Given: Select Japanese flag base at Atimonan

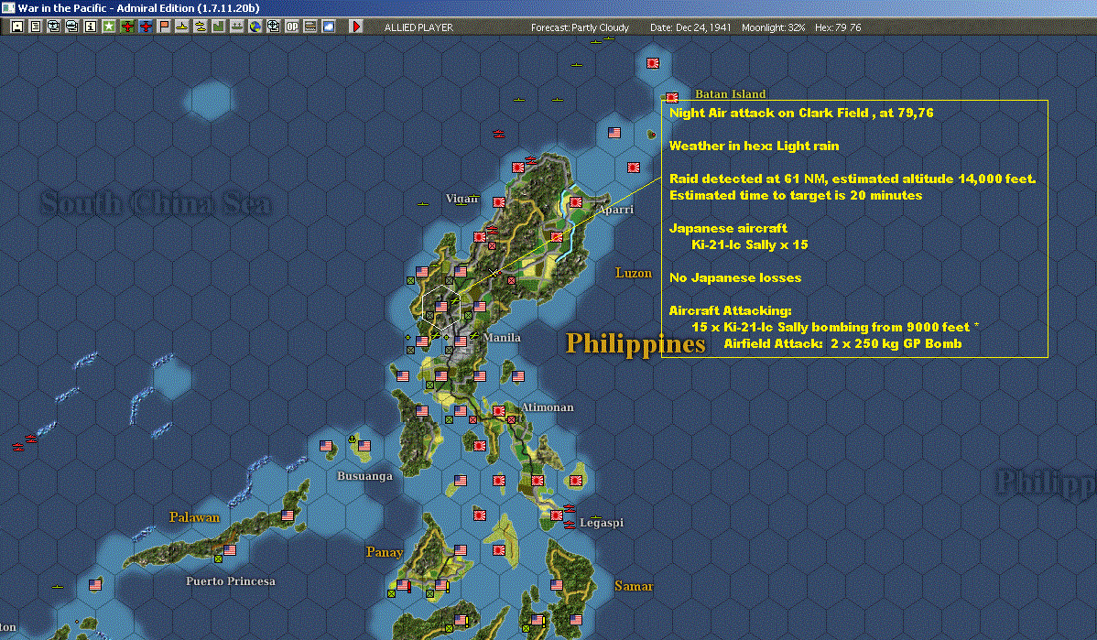Looking at the screenshot, I should coord(499,410).
